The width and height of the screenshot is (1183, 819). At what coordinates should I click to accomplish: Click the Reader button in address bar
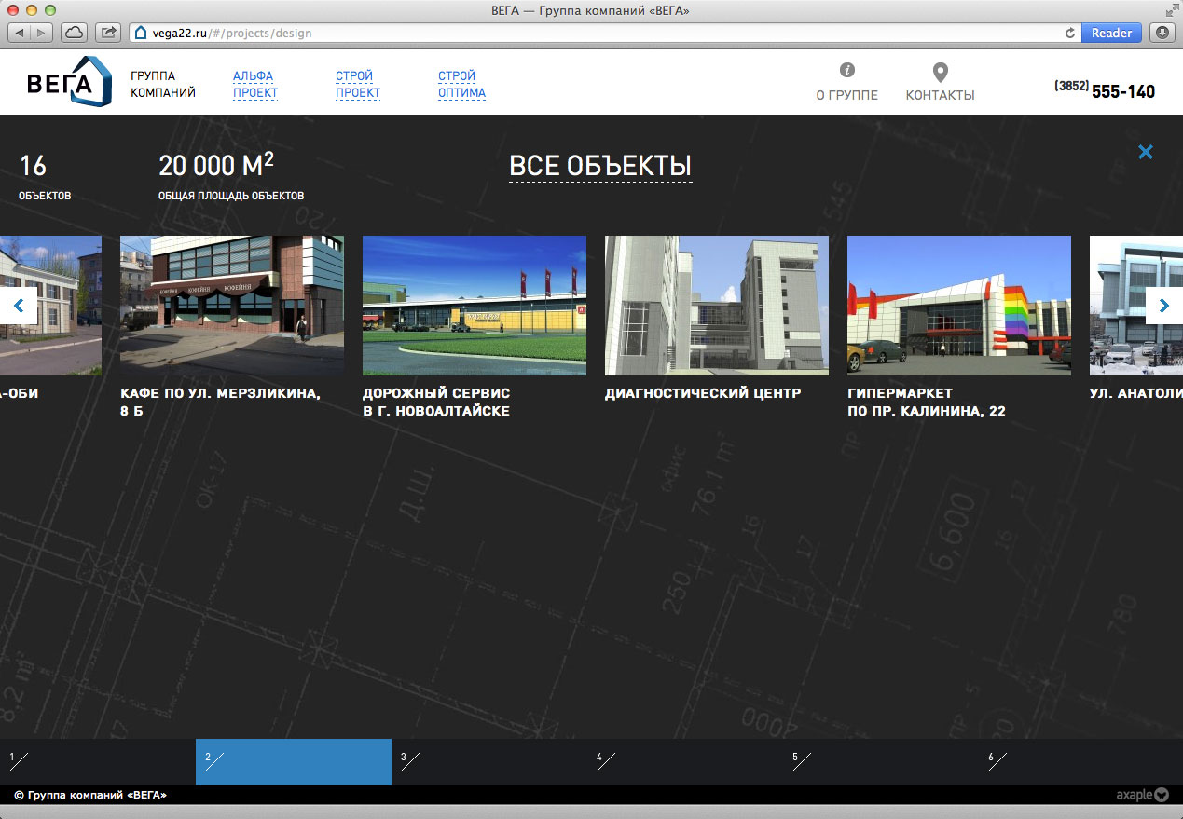1111,33
